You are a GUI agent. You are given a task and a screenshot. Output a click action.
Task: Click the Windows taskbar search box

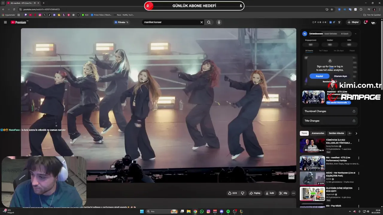coord(162,211)
